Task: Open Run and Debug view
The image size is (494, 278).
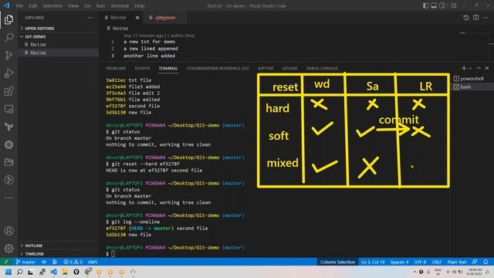Action: click(x=8, y=73)
